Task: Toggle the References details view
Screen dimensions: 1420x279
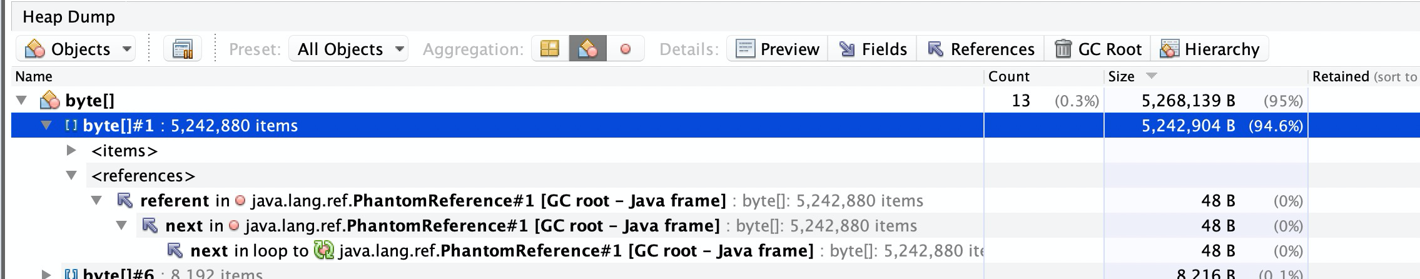Action: click(x=980, y=49)
